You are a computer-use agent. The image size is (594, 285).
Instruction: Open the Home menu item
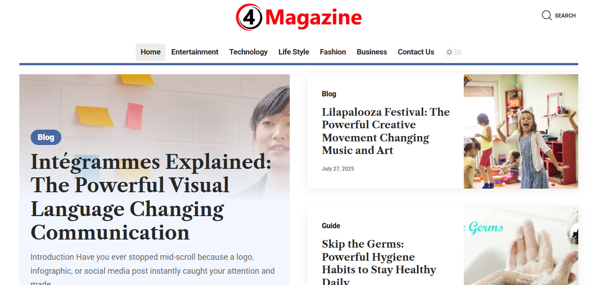pos(151,52)
